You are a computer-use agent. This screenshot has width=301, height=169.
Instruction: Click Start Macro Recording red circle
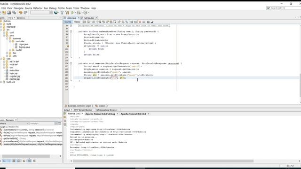tap(140, 22)
